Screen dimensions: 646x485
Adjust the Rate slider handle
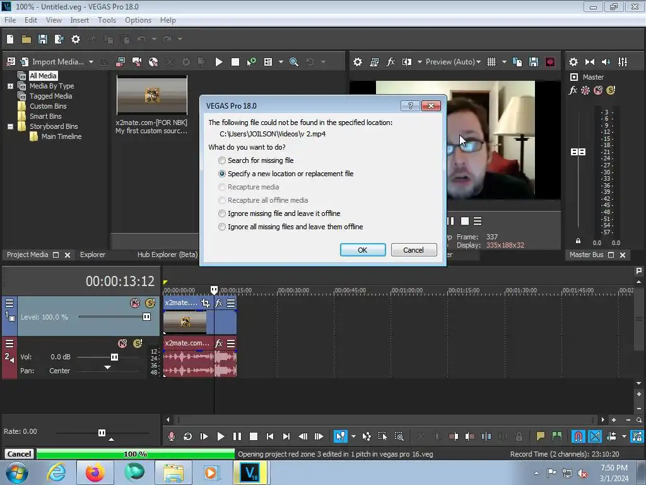pos(102,433)
